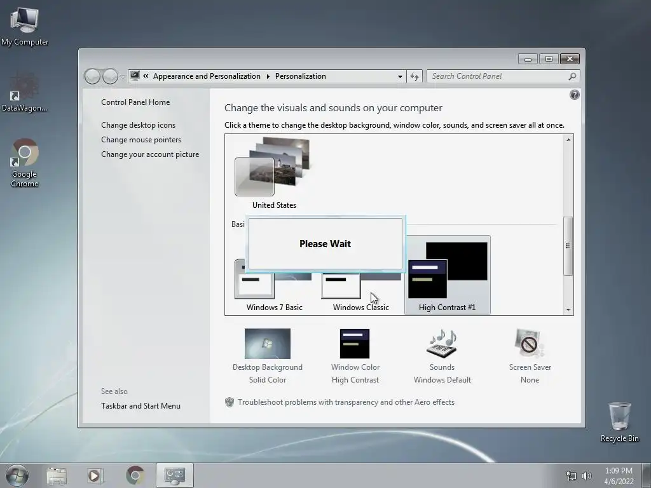The height and width of the screenshot is (488, 651).
Task: Open Sounds Windows Default settings
Action: click(442, 356)
